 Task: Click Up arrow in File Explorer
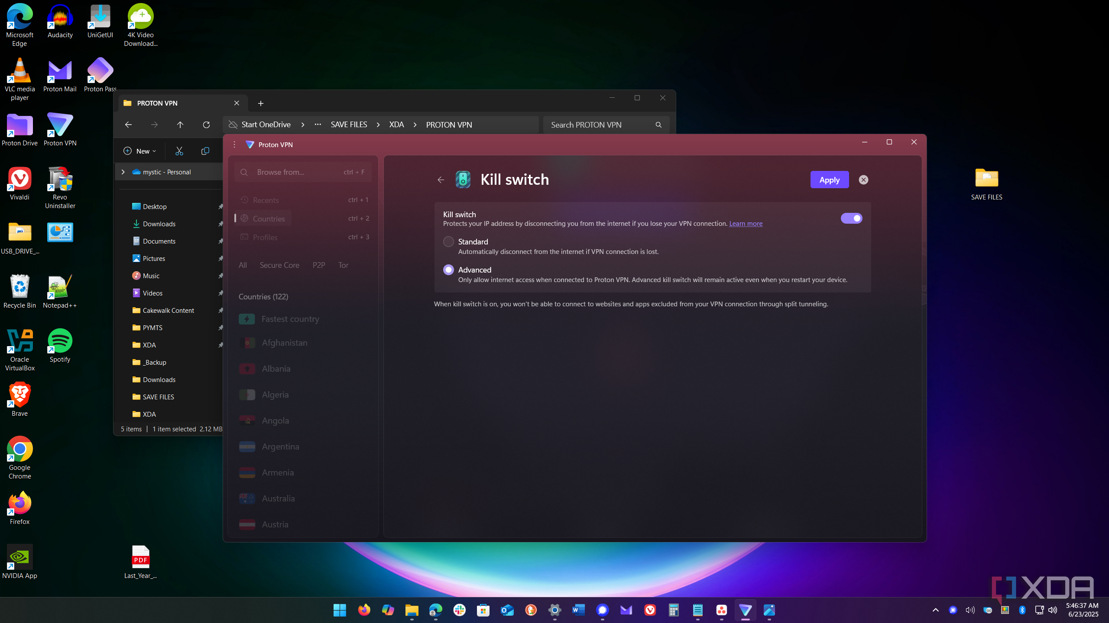click(x=180, y=125)
